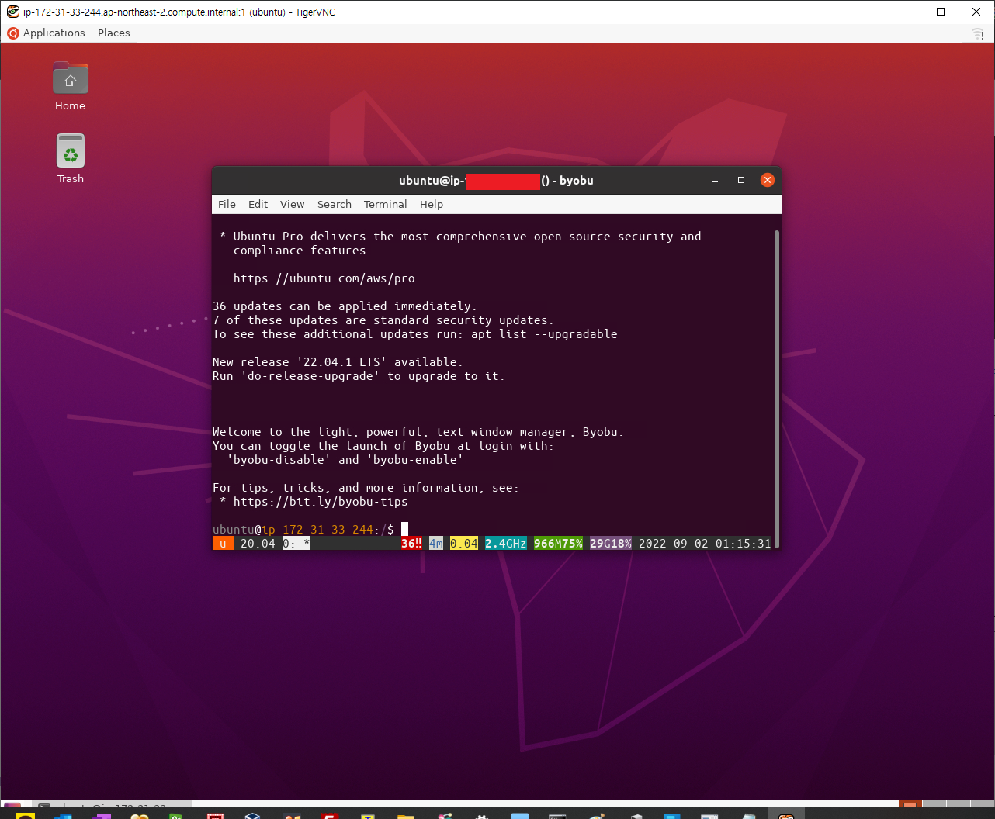Open the terminal Help menu
This screenshot has width=995, height=819.
click(432, 204)
